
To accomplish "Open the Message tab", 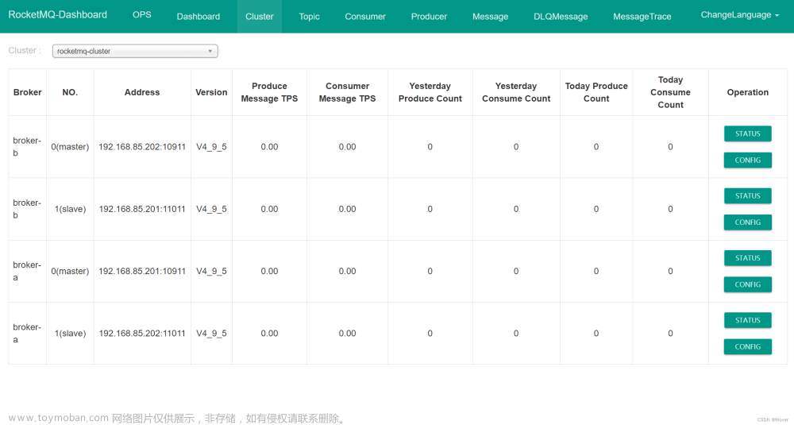I will (490, 16).
